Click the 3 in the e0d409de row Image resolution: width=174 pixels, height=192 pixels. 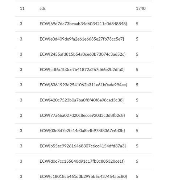coord(21,39)
